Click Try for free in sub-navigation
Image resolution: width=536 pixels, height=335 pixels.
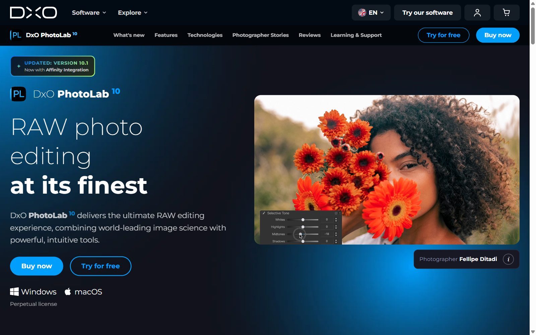pyautogui.click(x=443, y=35)
